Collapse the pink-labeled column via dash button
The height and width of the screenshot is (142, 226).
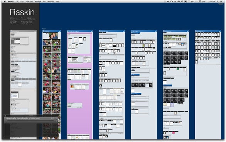[92, 31]
